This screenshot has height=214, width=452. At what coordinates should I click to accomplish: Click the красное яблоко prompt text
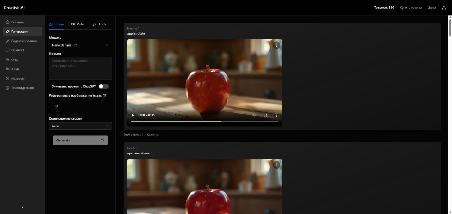[x=139, y=153]
